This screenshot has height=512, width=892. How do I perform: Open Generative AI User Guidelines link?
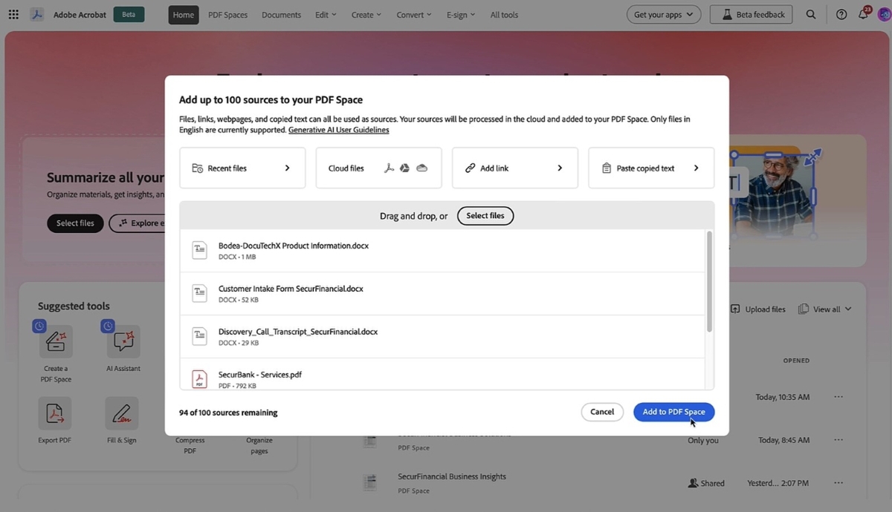pyautogui.click(x=339, y=130)
